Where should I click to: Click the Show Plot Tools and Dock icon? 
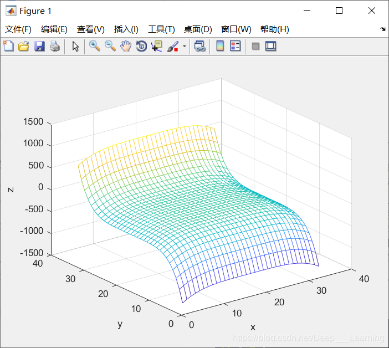click(270, 46)
